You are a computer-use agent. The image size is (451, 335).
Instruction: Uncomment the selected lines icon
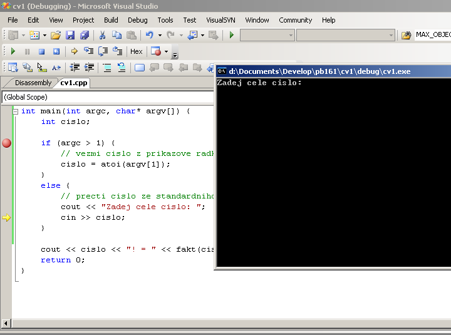(122, 68)
